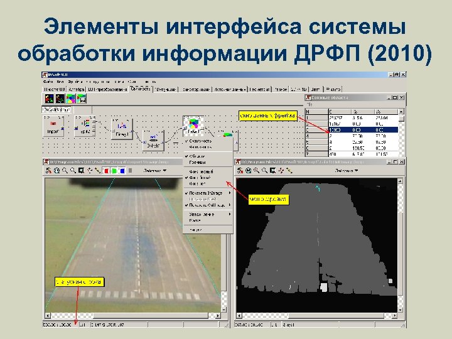Click down arrow of right mask window vertical scrollbar

400,310
